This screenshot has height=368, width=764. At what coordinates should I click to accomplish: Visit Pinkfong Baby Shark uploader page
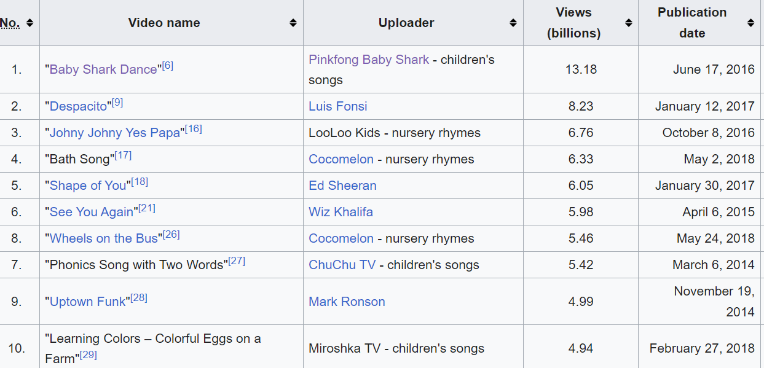point(369,60)
